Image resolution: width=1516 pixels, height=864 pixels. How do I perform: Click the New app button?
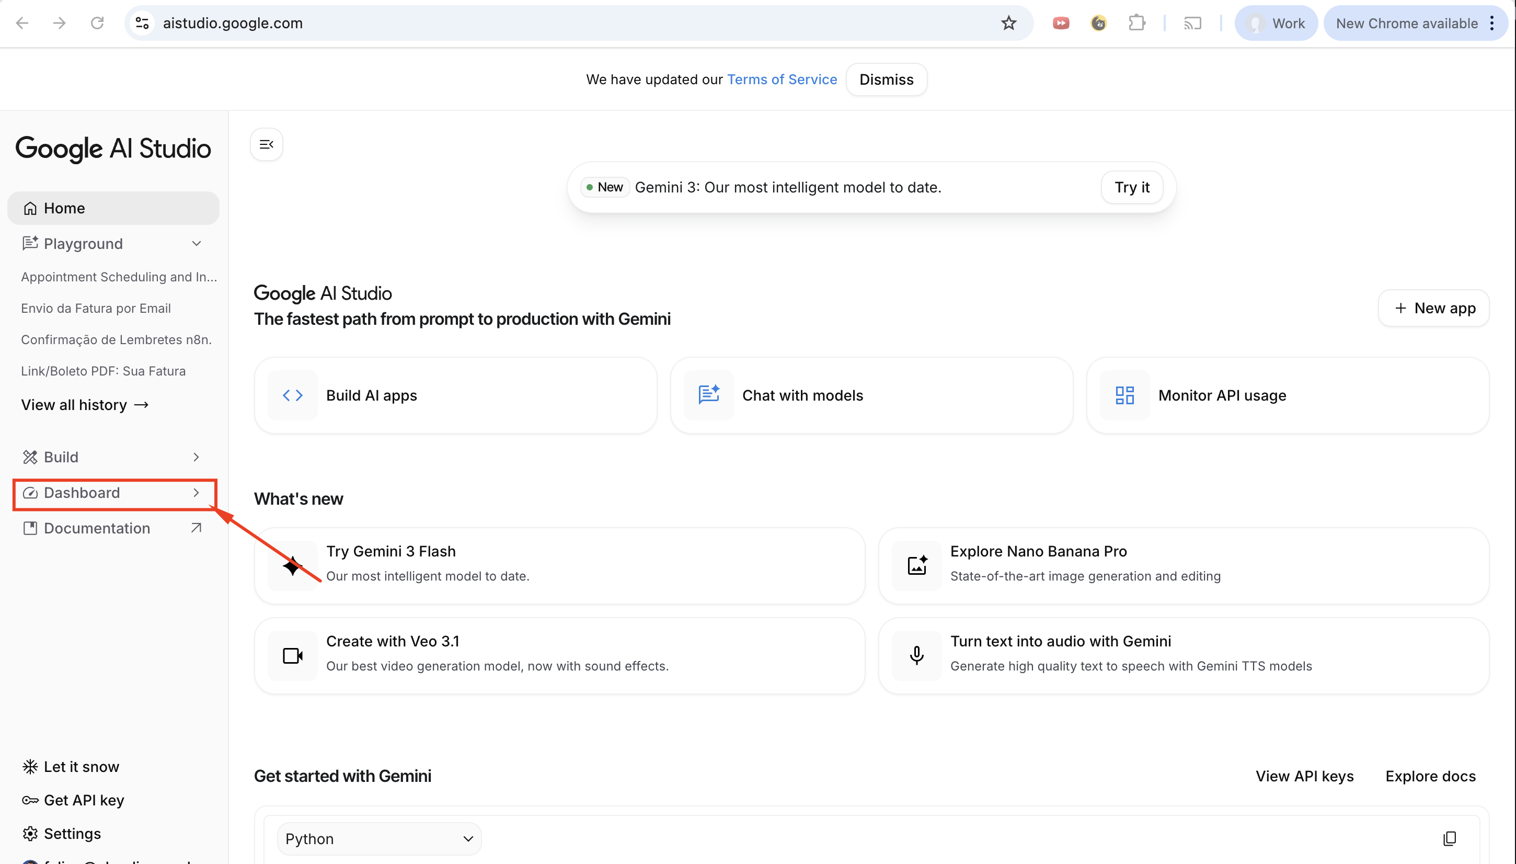click(x=1433, y=309)
